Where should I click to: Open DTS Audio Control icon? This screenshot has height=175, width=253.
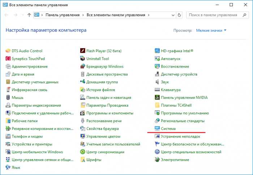click(8, 51)
